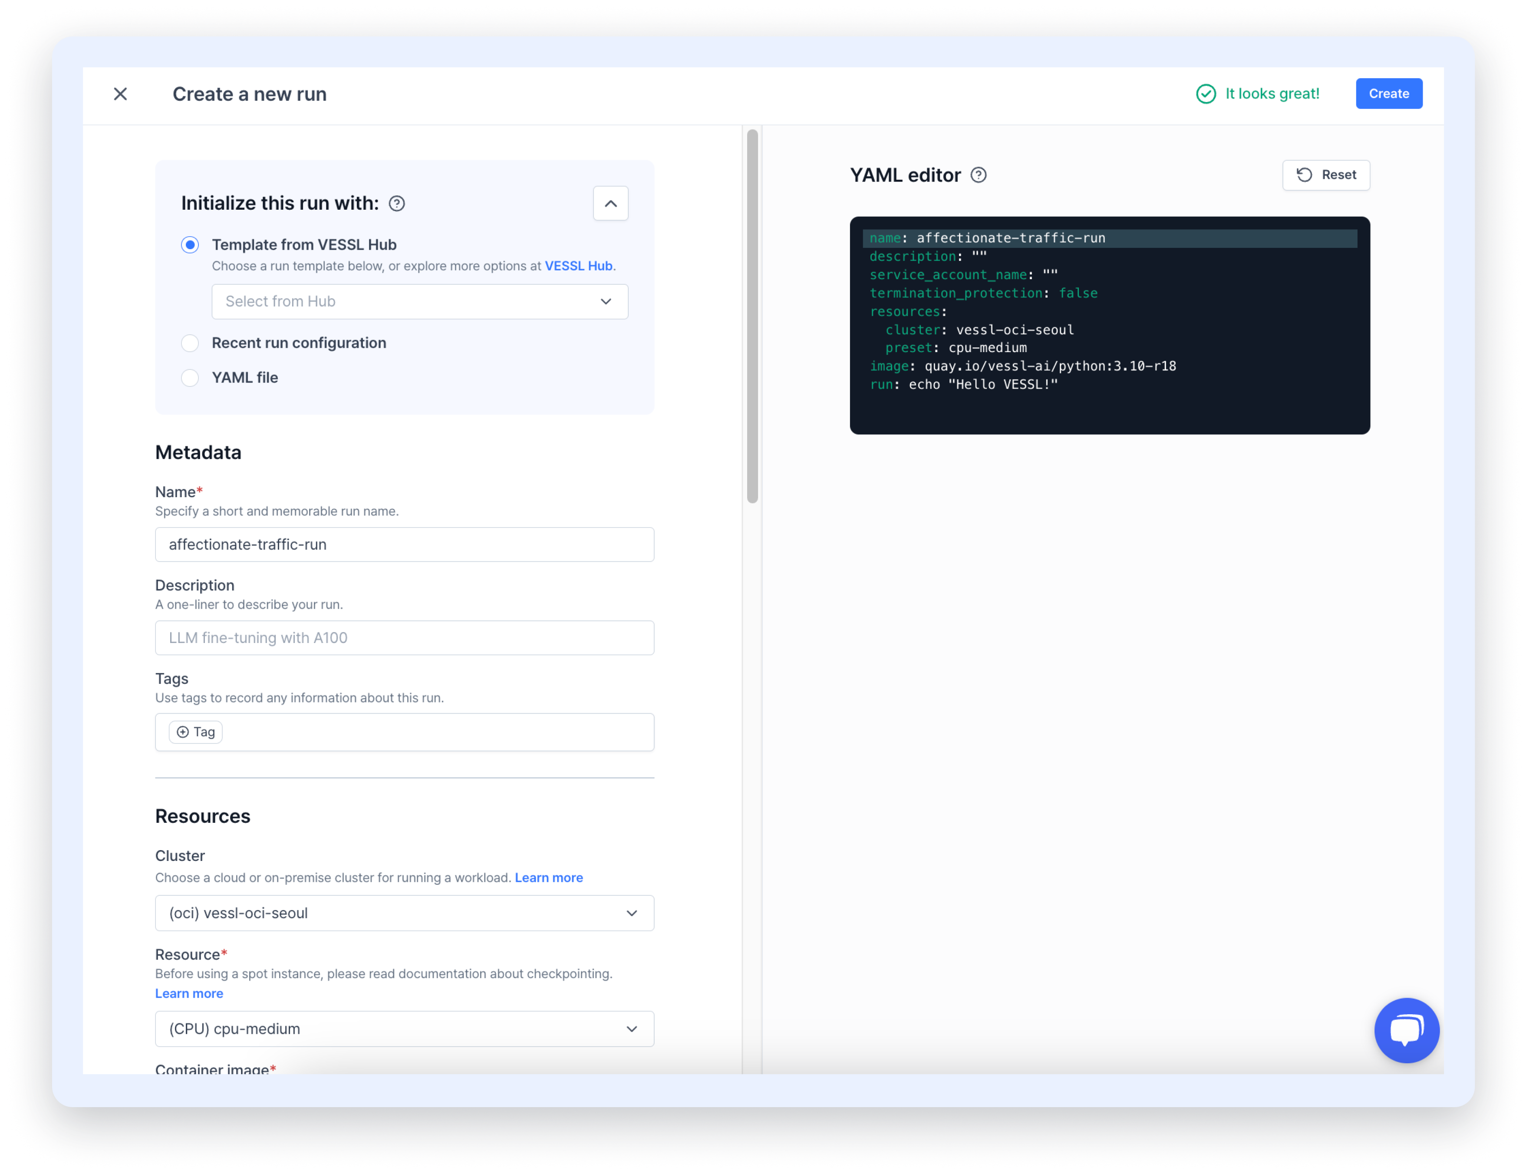Close the Create a new run dialog
The image size is (1526, 1174).
pos(120,94)
